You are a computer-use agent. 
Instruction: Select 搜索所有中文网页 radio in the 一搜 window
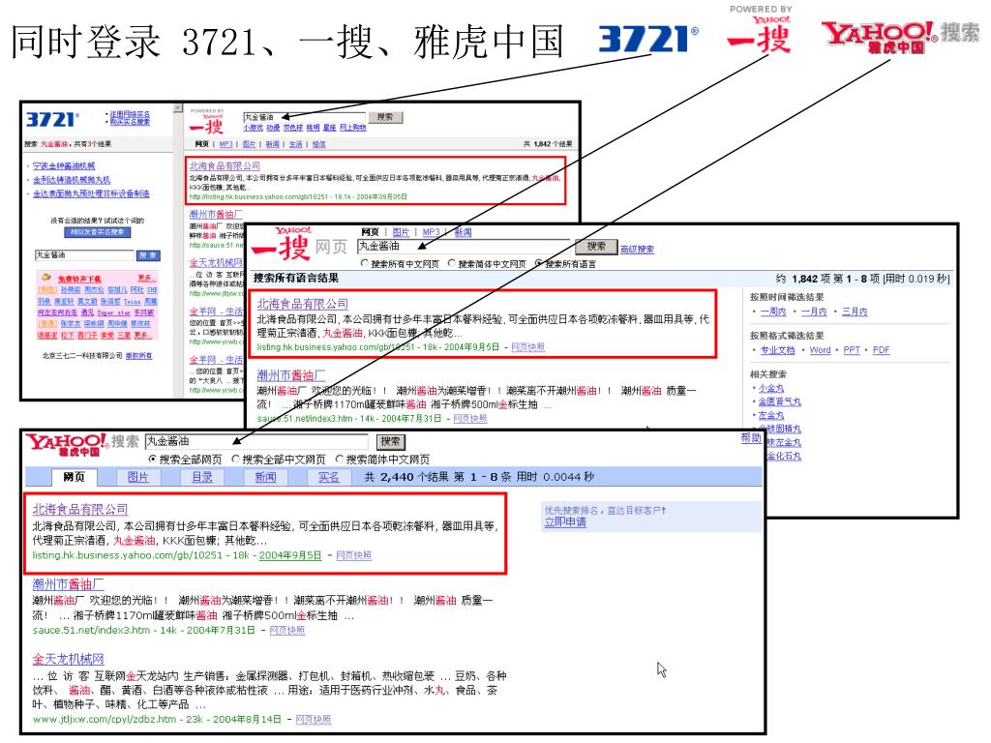coord(364,263)
